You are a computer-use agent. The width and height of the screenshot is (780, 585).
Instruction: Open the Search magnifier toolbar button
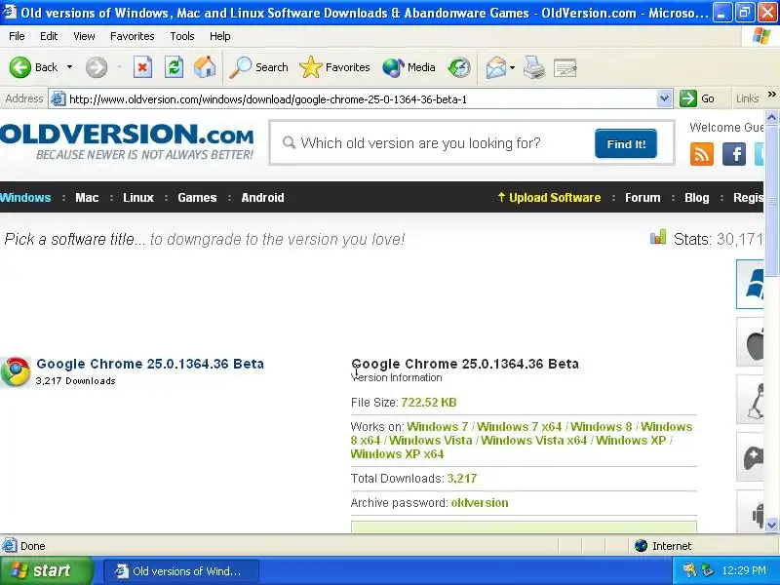pyautogui.click(x=258, y=67)
